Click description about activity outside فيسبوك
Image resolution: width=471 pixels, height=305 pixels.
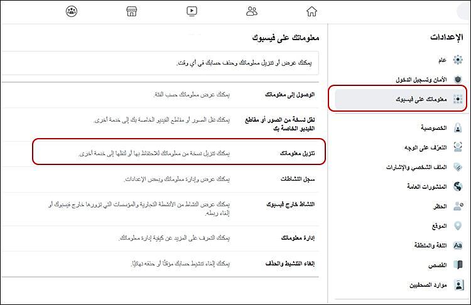click(x=139, y=208)
